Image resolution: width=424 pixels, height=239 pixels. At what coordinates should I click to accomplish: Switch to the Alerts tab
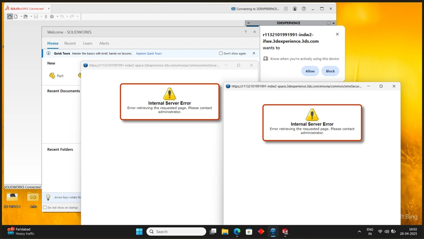click(x=104, y=43)
